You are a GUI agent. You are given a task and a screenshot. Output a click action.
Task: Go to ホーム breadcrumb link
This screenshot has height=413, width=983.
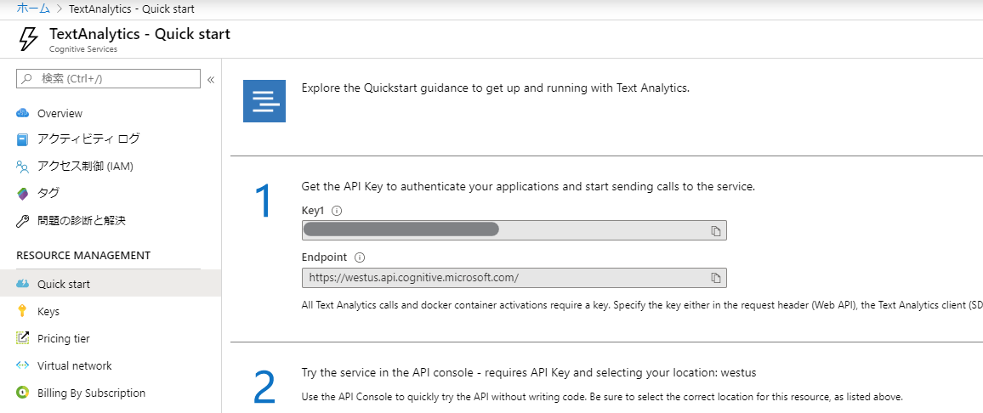[x=33, y=8]
